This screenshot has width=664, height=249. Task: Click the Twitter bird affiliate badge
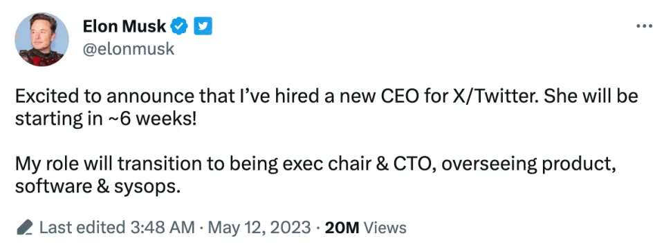coord(203,27)
